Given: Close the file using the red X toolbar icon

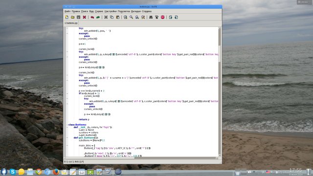Looking at the screenshot, I should click(85, 18).
